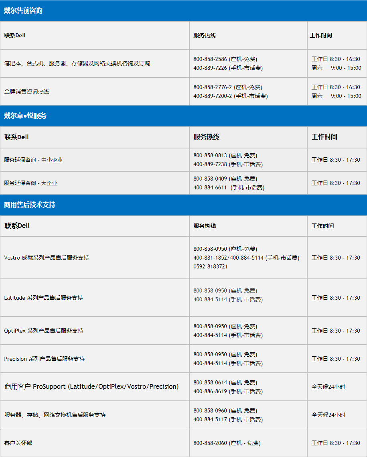Click the '商用售后技术支持' section heading
The width and height of the screenshot is (367, 457).
tap(29, 205)
